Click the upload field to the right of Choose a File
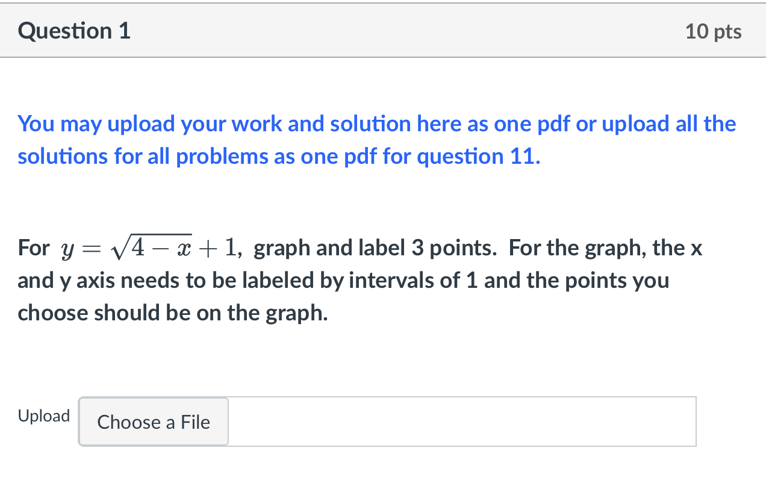 coord(464,422)
